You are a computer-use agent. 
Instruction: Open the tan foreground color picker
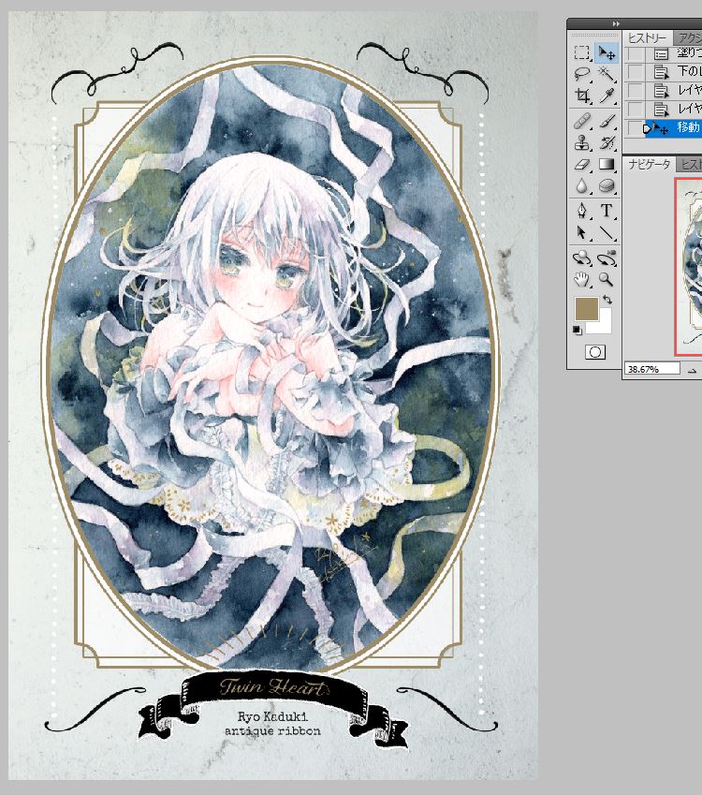click(587, 309)
